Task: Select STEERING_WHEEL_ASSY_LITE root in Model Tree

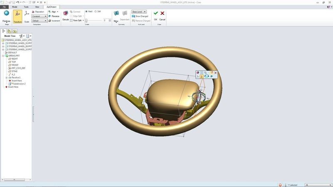Action: [17, 40]
